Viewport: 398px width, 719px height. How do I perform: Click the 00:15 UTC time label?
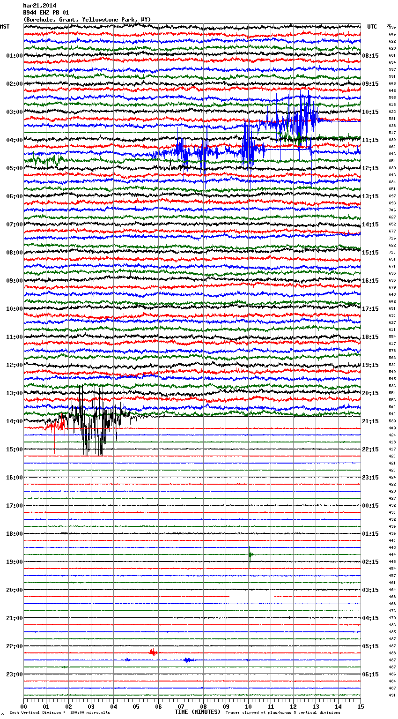[x=370, y=506]
